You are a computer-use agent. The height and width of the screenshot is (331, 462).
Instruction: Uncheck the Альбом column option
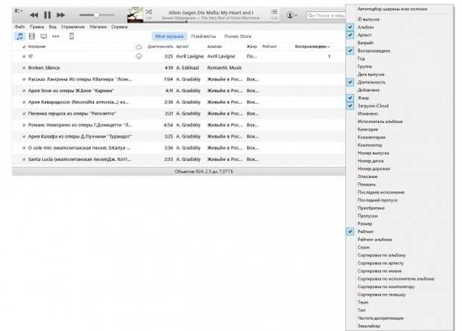point(350,27)
